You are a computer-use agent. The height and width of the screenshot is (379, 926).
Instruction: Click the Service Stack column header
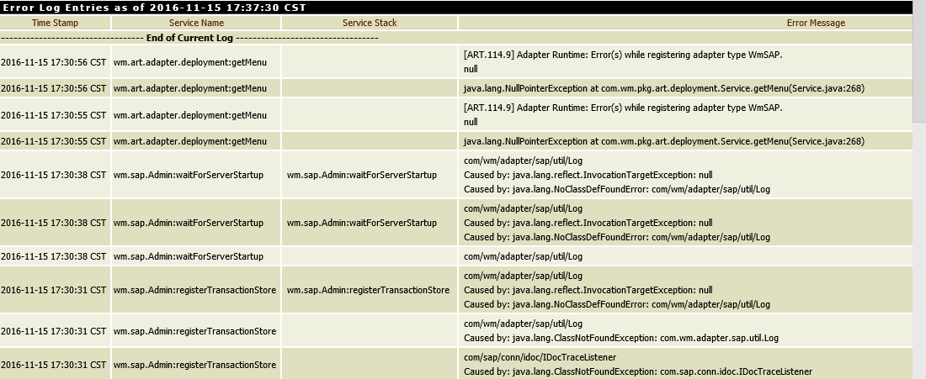click(x=370, y=23)
